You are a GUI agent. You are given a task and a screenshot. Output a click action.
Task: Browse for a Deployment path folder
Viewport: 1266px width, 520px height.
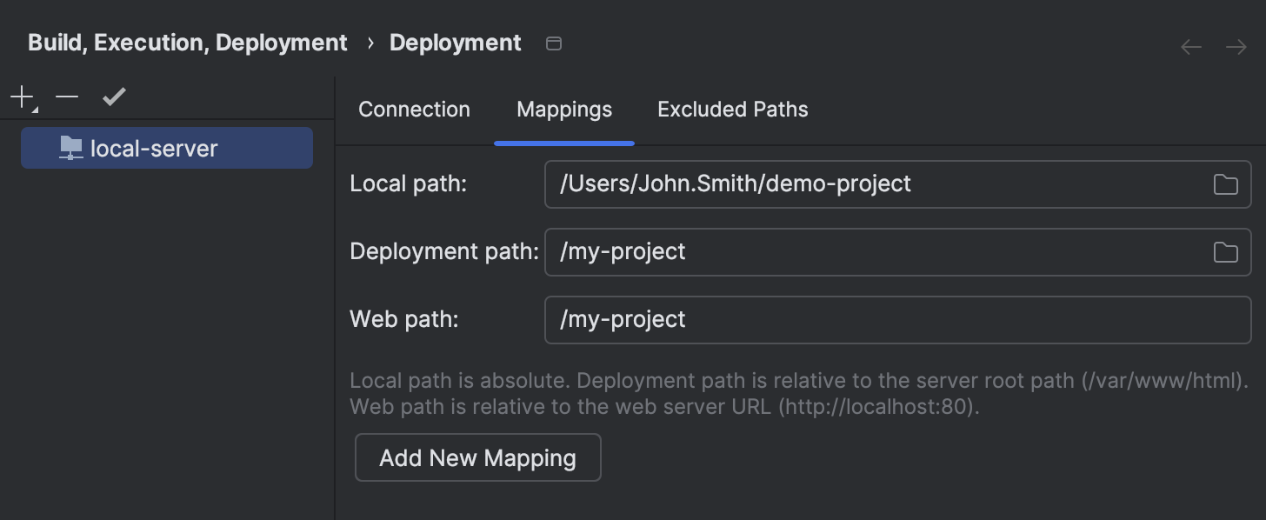(1225, 252)
